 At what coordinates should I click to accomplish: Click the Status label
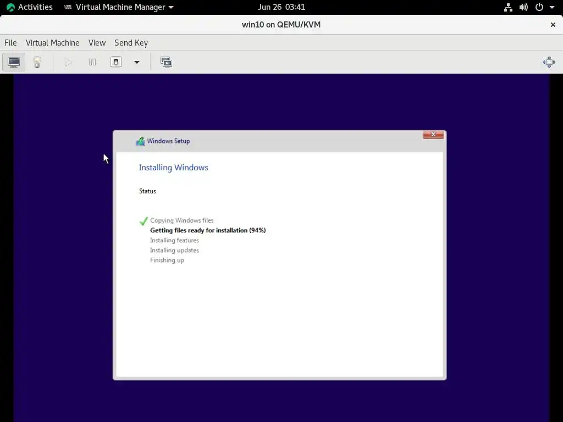pos(147,191)
